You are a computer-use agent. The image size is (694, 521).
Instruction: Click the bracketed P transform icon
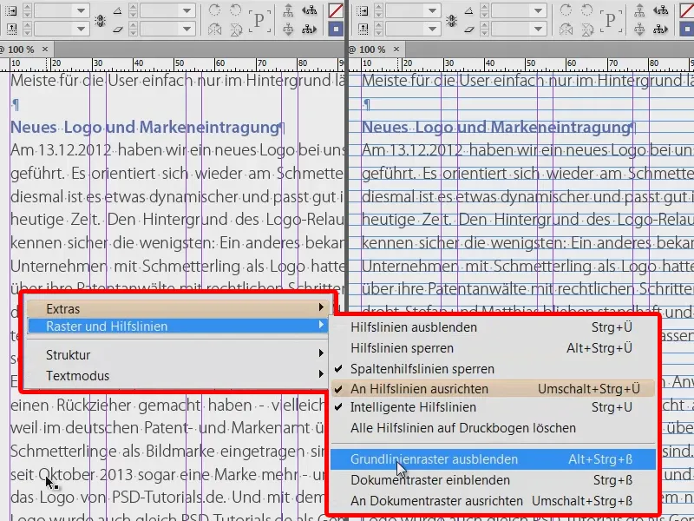click(259, 21)
